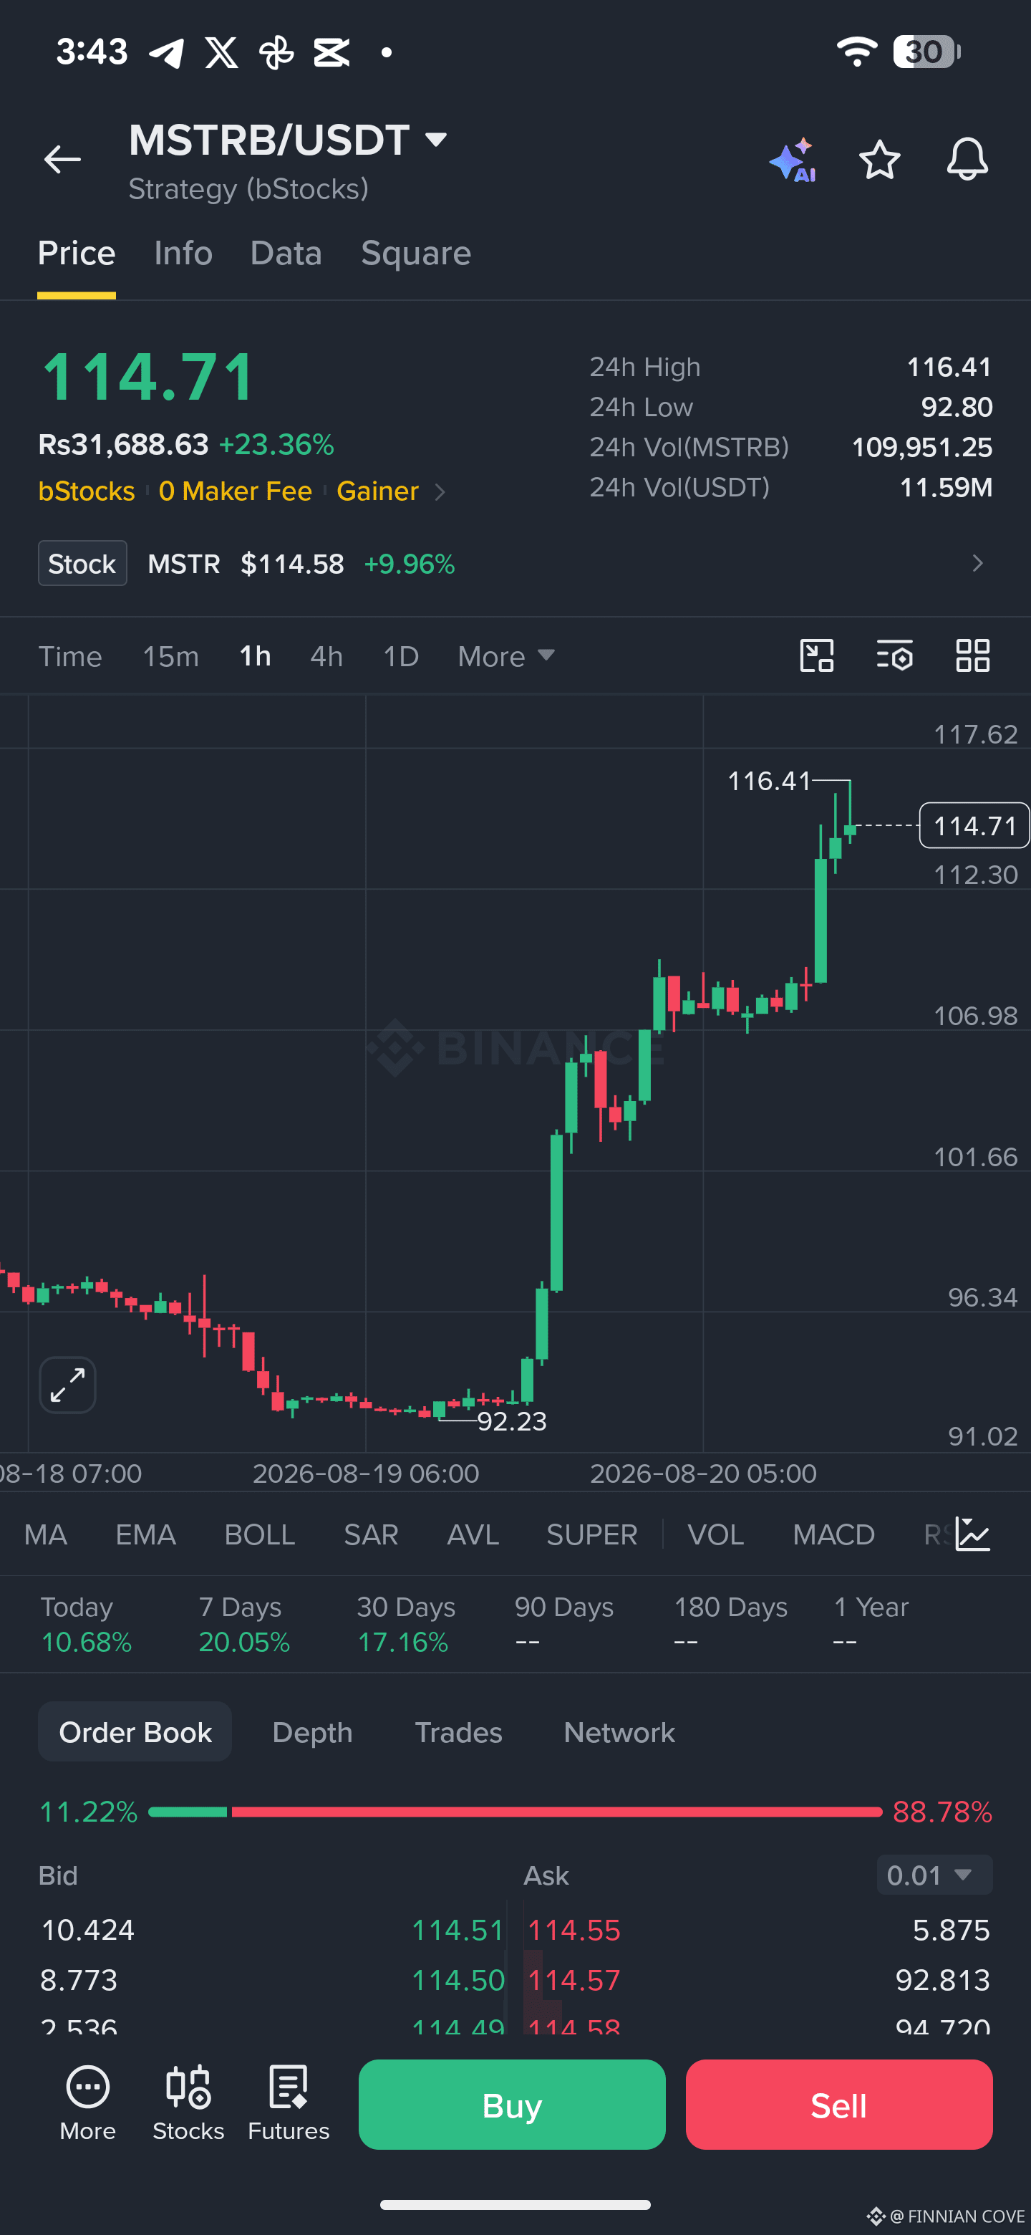This screenshot has width=1031, height=2235.
Task: Select the Trades tab
Action: point(459,1732)
